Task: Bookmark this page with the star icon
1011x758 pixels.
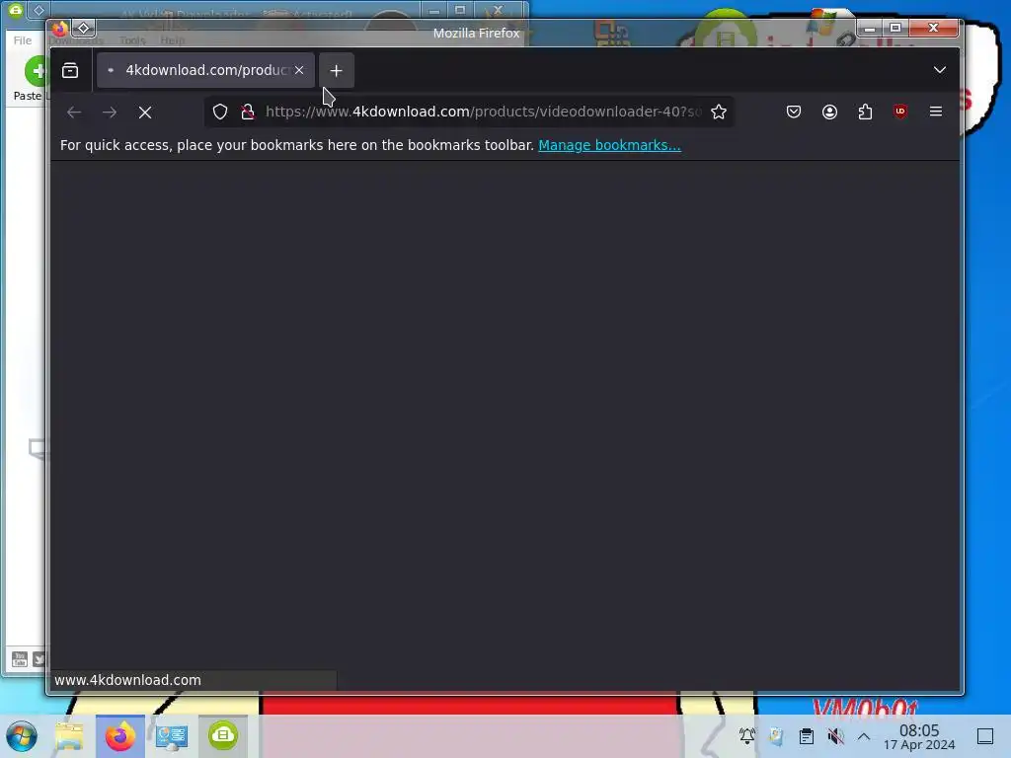Action: [x=719, y=112]
